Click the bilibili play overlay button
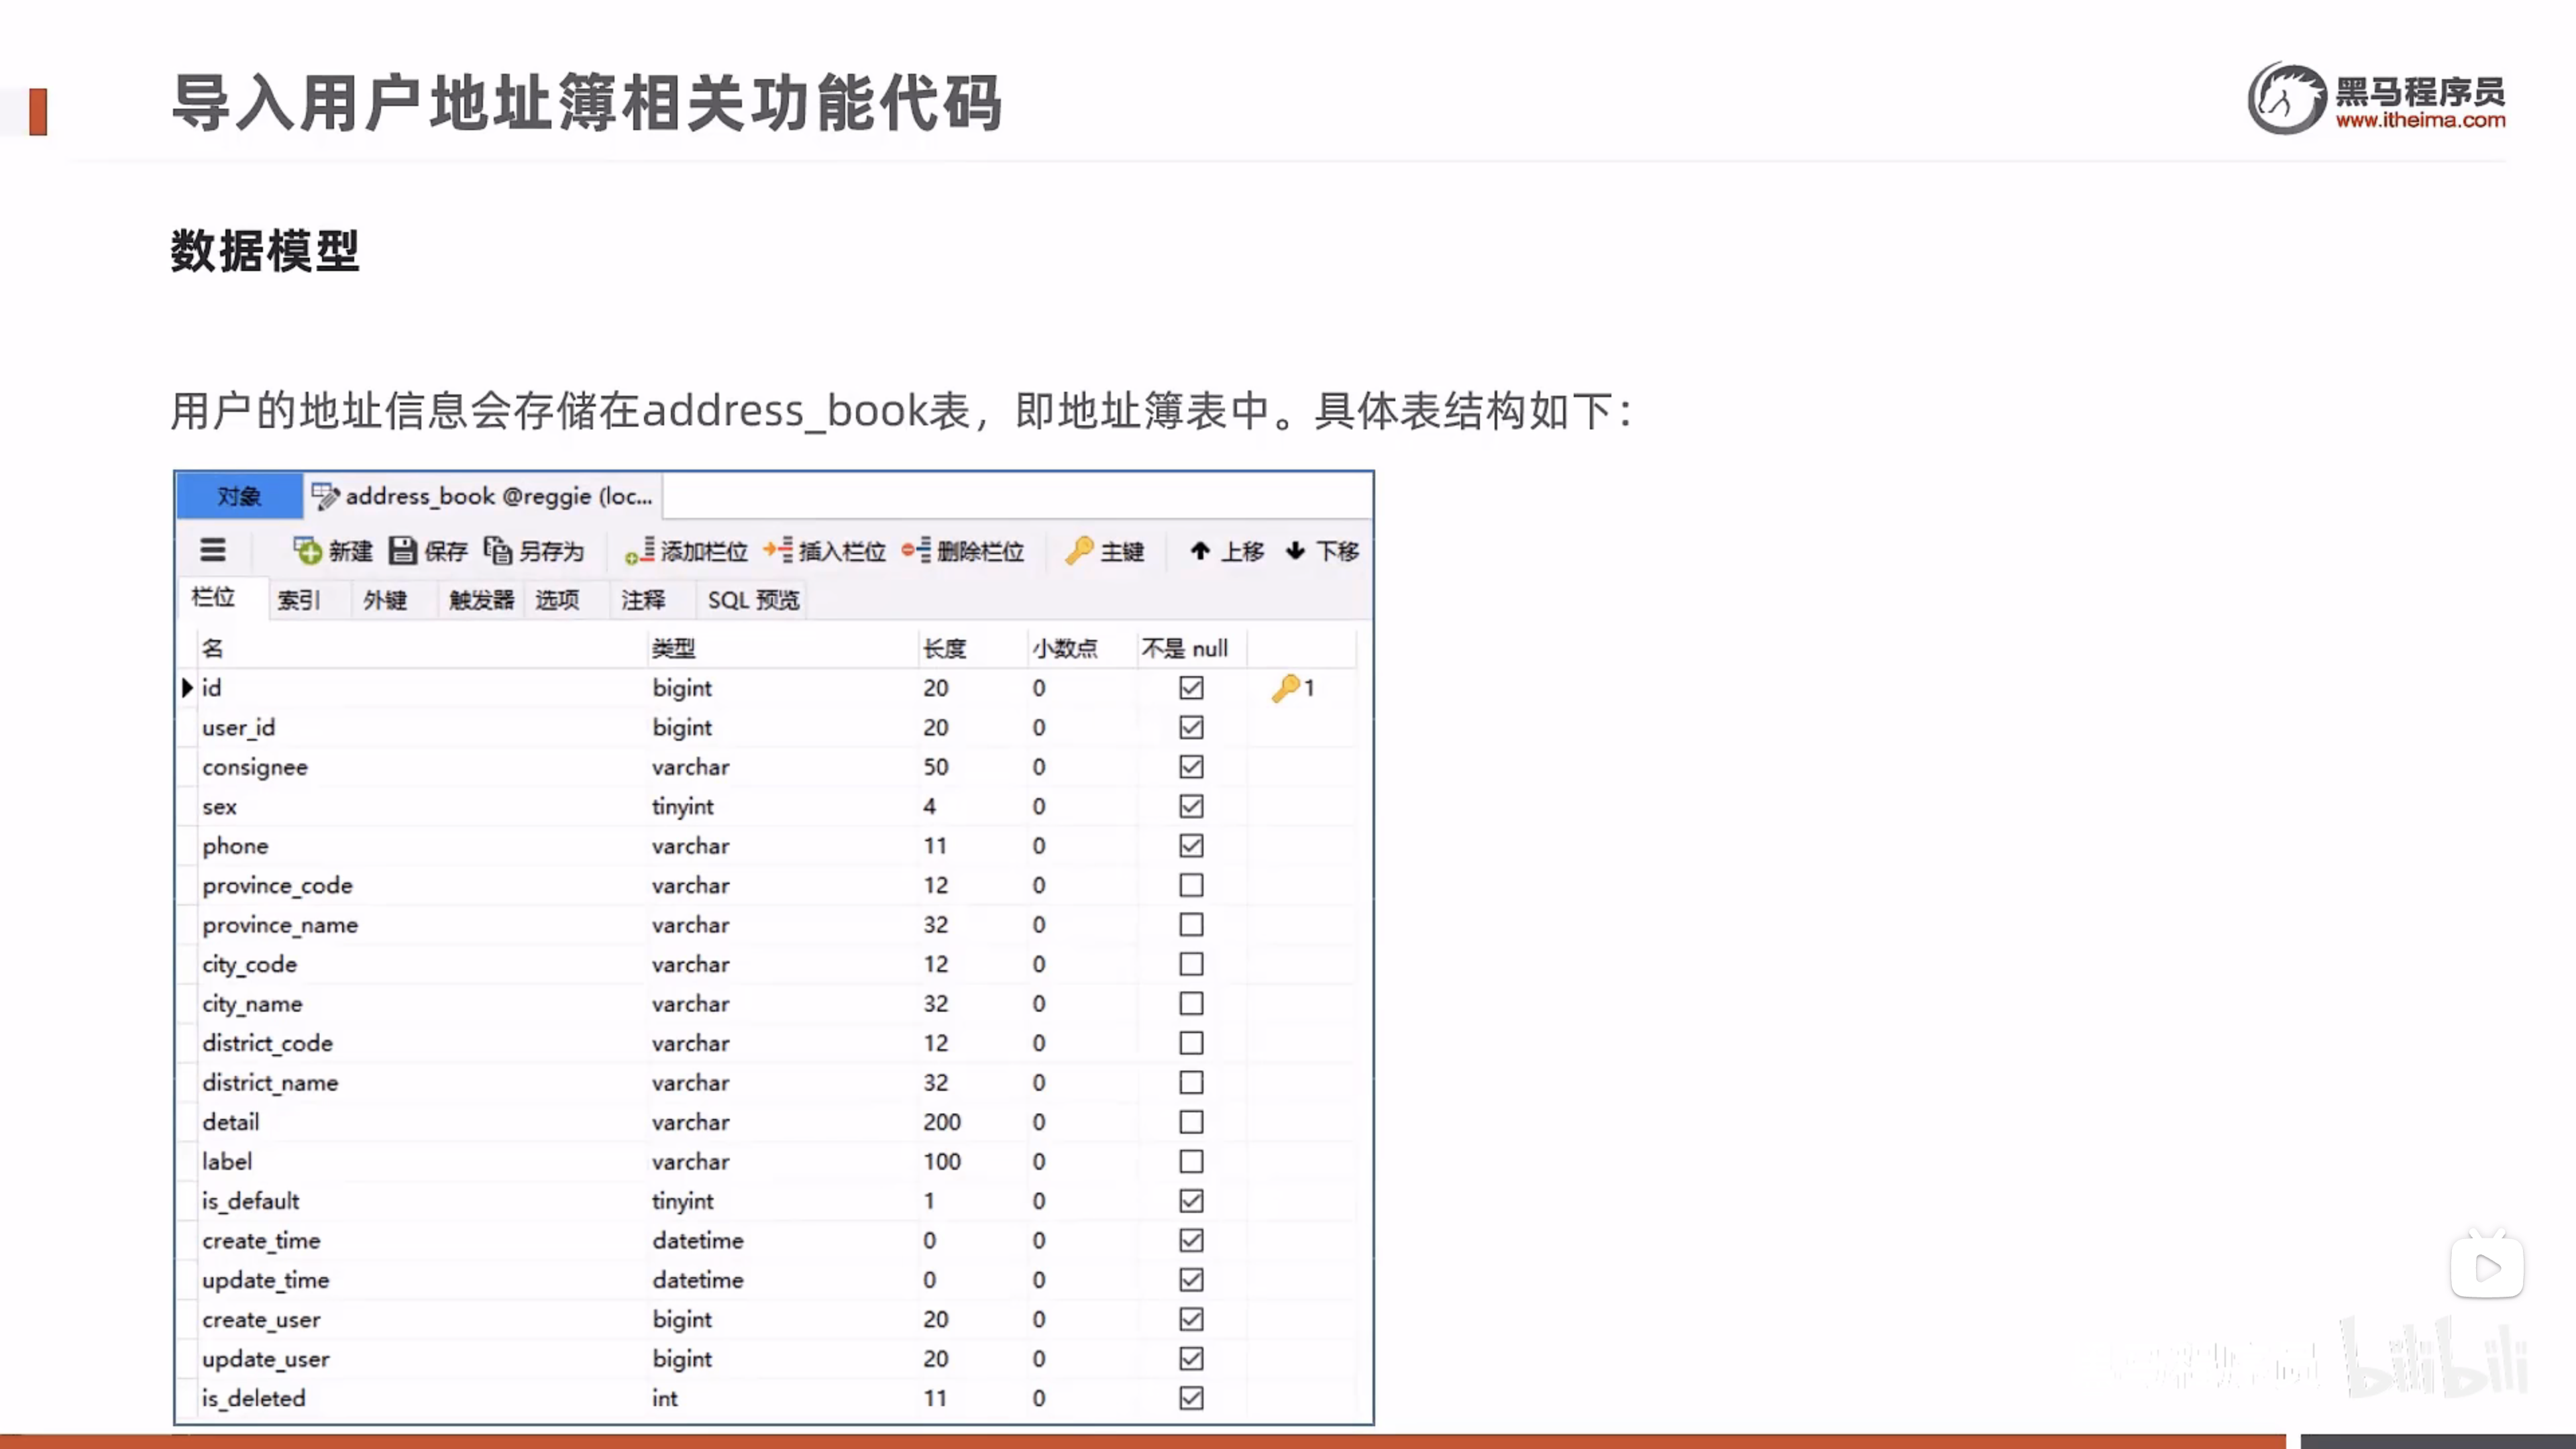The height and width of the screenshot is (1449, 2576). (x=2486, y=1268)
